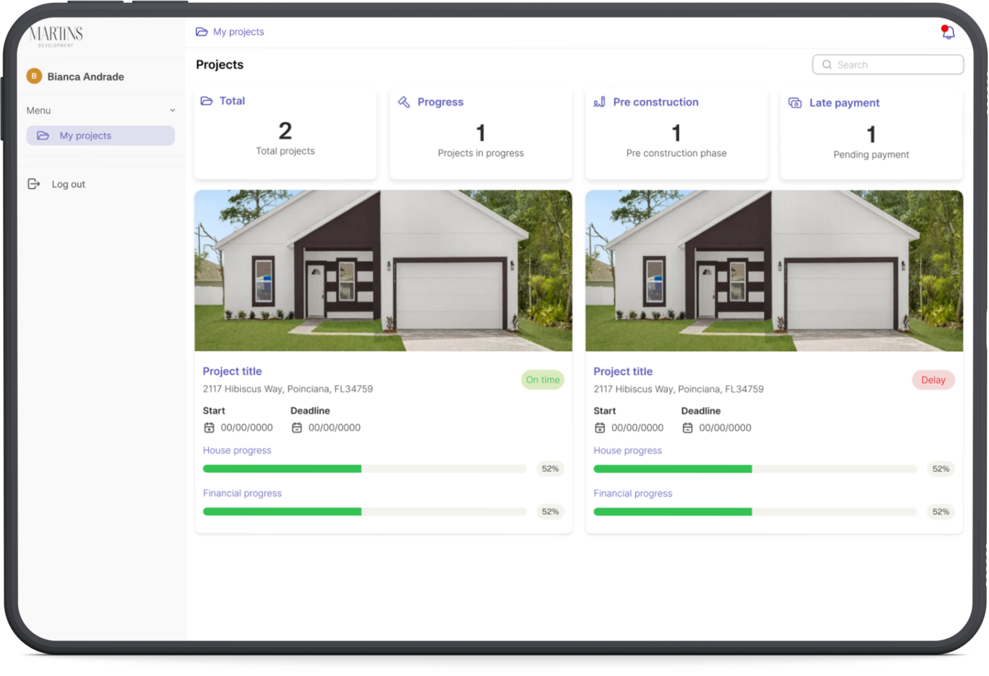Image resolution: width=989 pixels, height=676 pixels.
Task: Click the notification bell icon
Action: 948,32
